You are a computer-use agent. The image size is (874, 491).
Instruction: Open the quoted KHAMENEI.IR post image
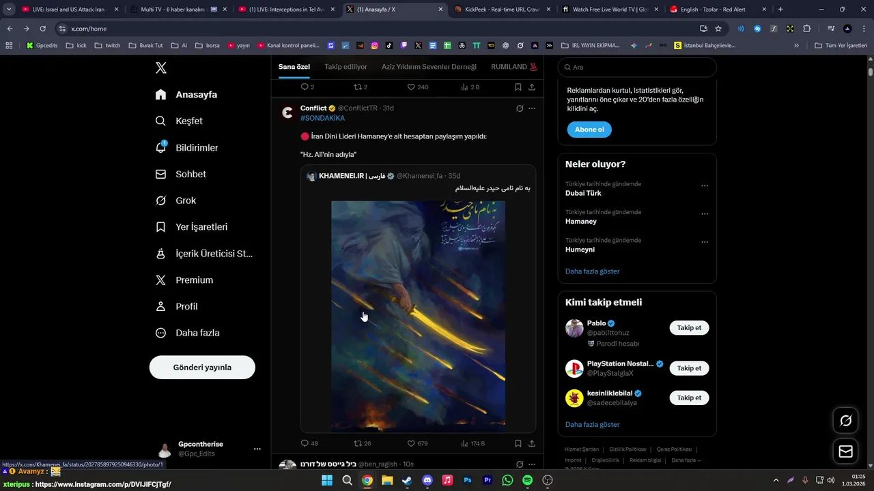(x=418, y=316)
